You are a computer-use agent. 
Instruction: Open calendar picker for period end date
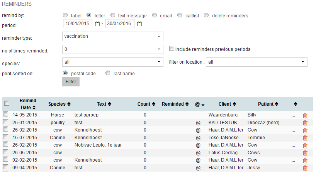(x=139, y=24)
